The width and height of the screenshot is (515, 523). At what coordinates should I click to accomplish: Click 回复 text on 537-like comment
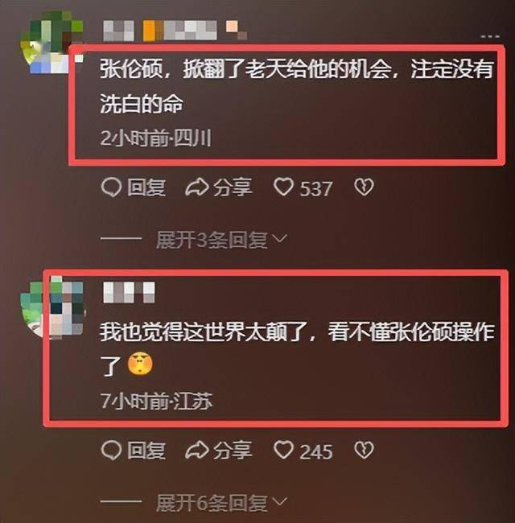pos(146,187)
